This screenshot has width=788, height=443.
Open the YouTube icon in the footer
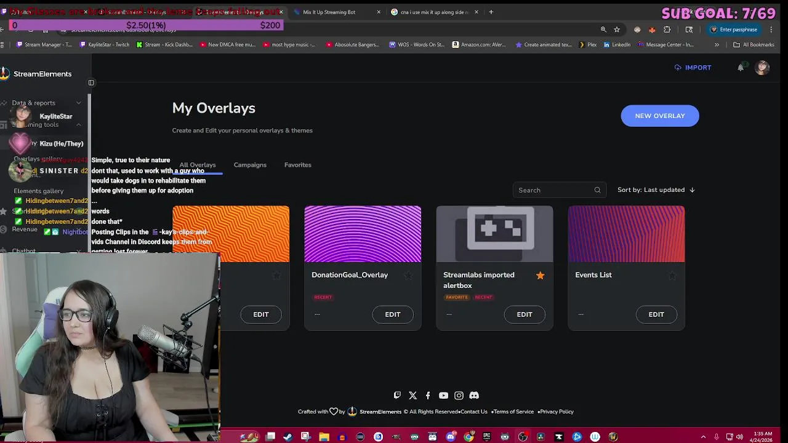point(443,396)
